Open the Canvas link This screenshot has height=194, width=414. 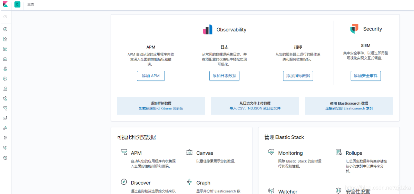(205, 153)
